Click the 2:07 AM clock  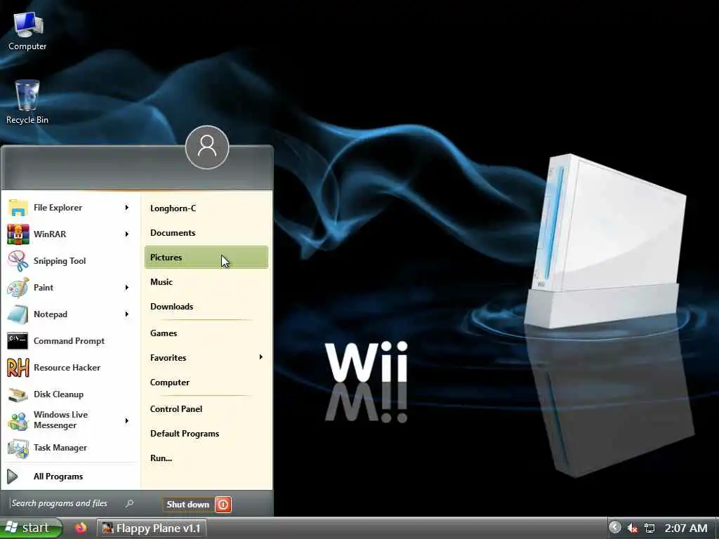tap(686, 528)
